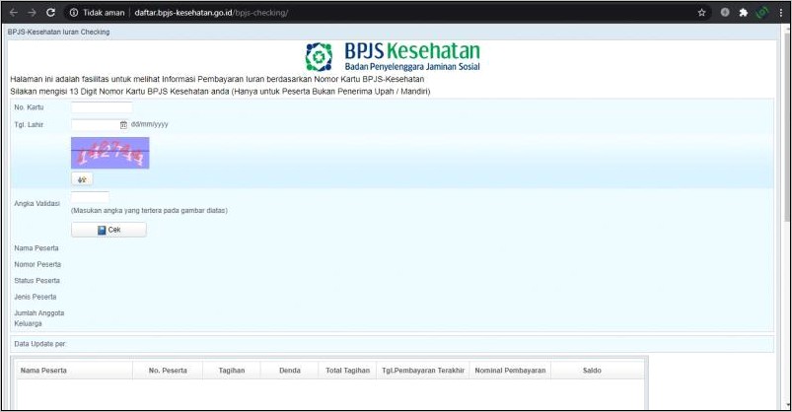Click the 'Nomor Peserta' label

coord(37,264)
